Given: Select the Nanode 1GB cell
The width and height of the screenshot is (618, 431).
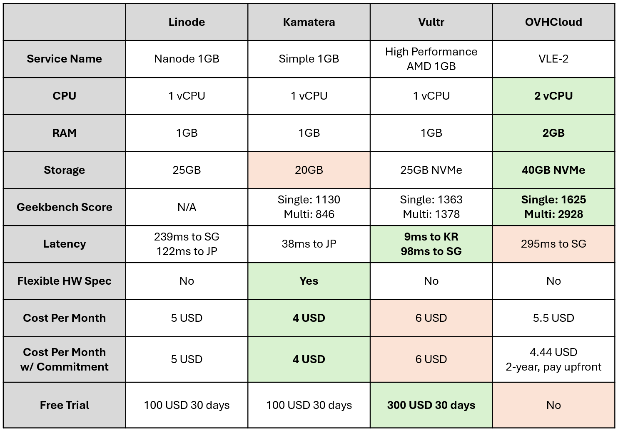Looking at the screenshot, I should [187, 59].
